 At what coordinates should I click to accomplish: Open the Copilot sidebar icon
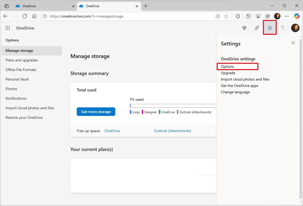click(297, 16)
